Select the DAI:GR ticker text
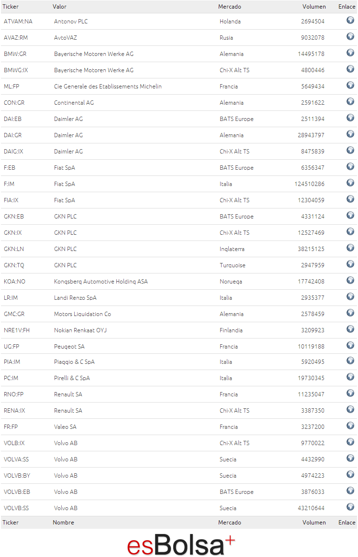Image resolution: width=358 pixels, height=557 pixels. [x=13, y=135]
